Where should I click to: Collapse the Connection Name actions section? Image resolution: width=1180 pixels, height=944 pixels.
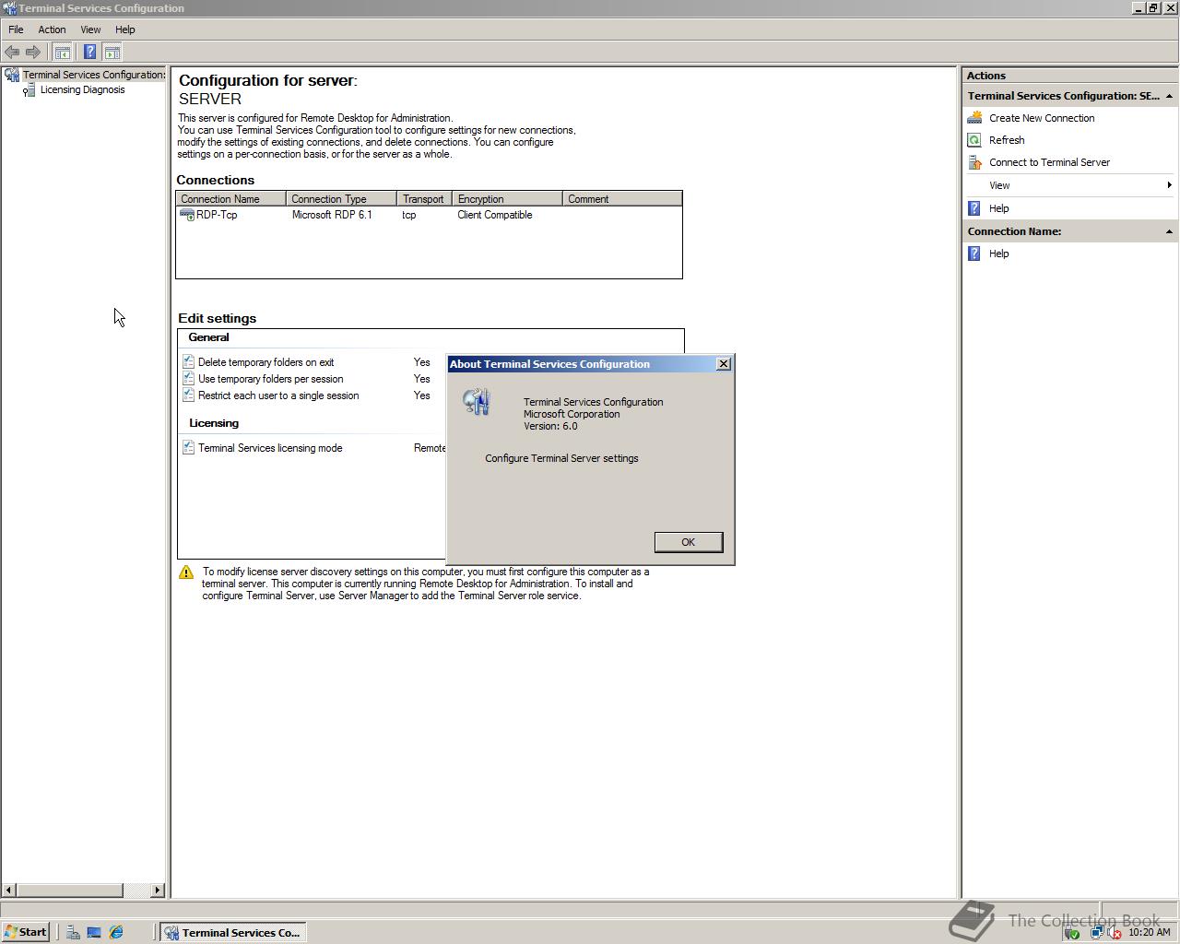(x=1169, y=231)
